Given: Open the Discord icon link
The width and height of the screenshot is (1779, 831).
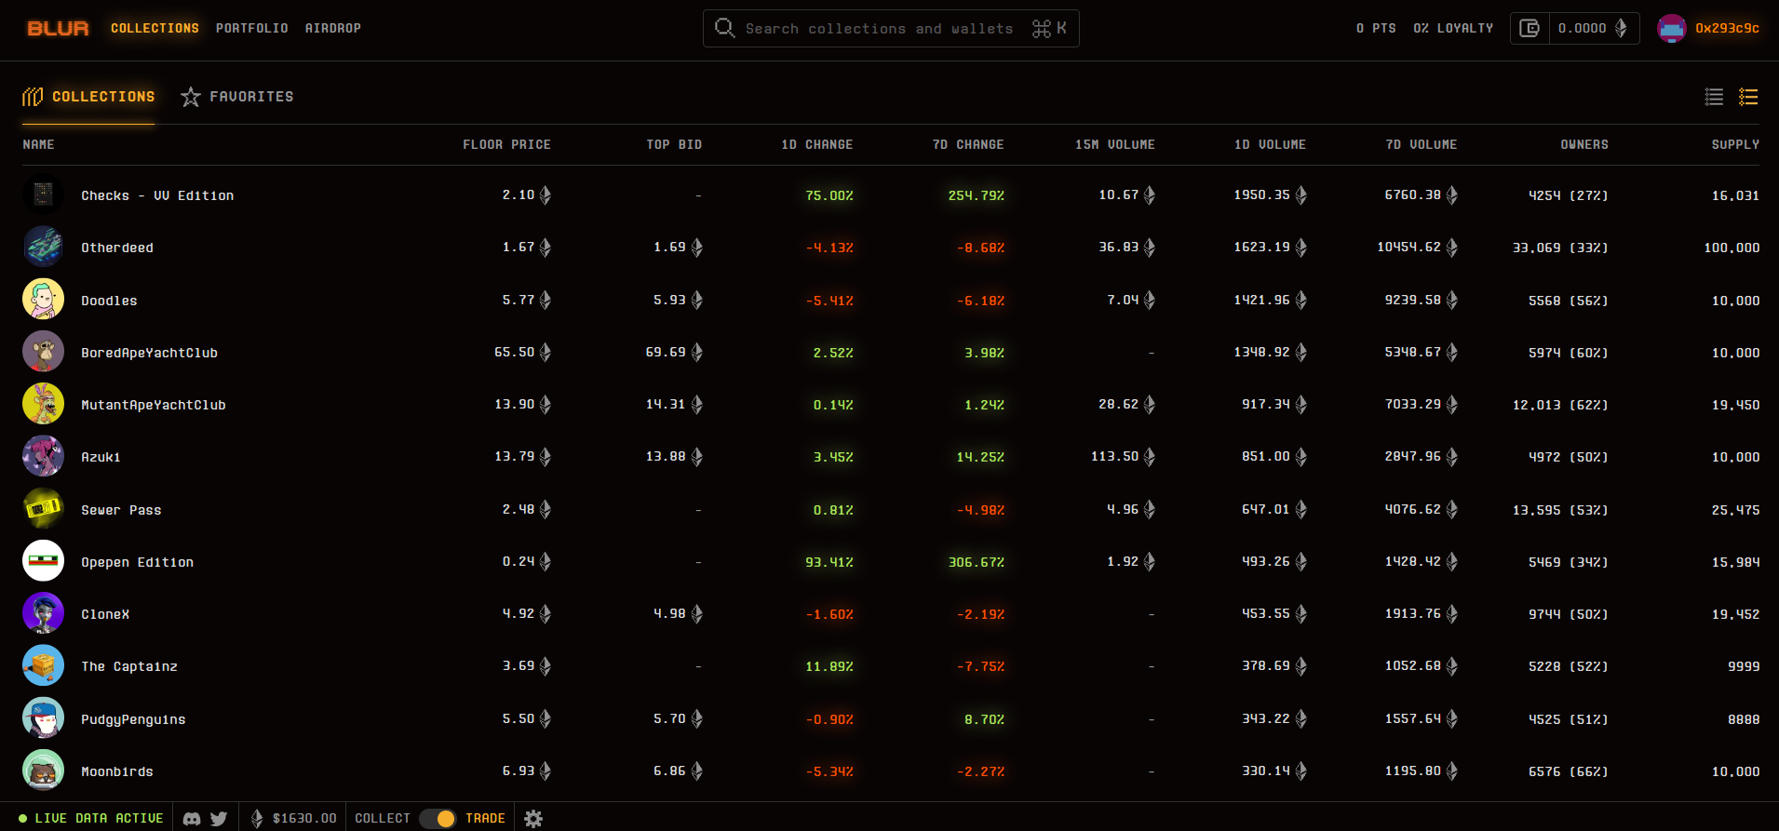Looking at the screenshot, I should pyautogui.click(x=192, y=819).
